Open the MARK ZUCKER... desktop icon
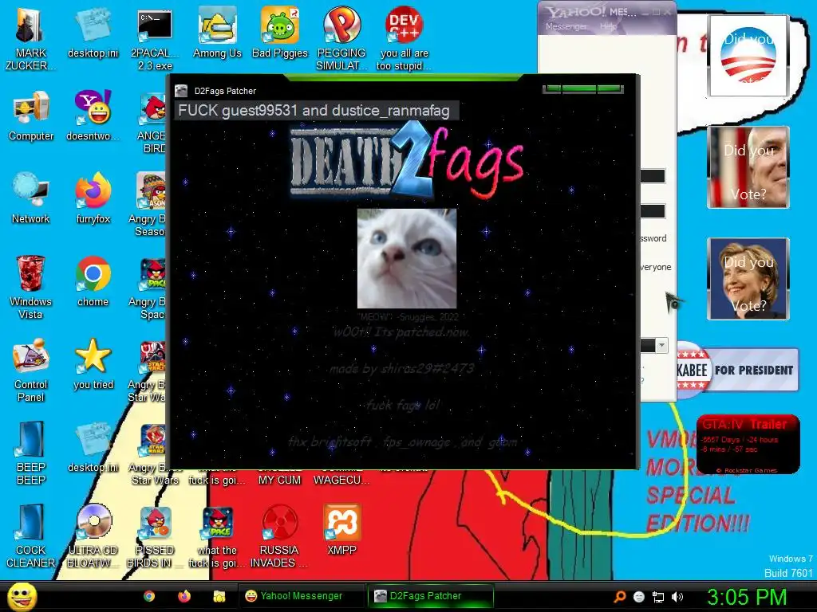The width and height of the screenshot is (817, 612). click(x=30, y=38)
